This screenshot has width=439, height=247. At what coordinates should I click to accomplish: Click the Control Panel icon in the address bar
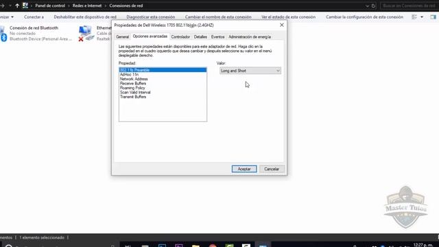pos(25,5)
